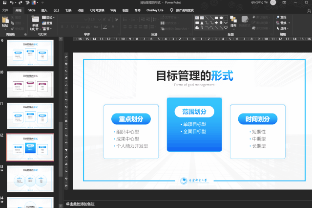
Task: Open the undo history dropdown arrow
Action: pos(16,2)
